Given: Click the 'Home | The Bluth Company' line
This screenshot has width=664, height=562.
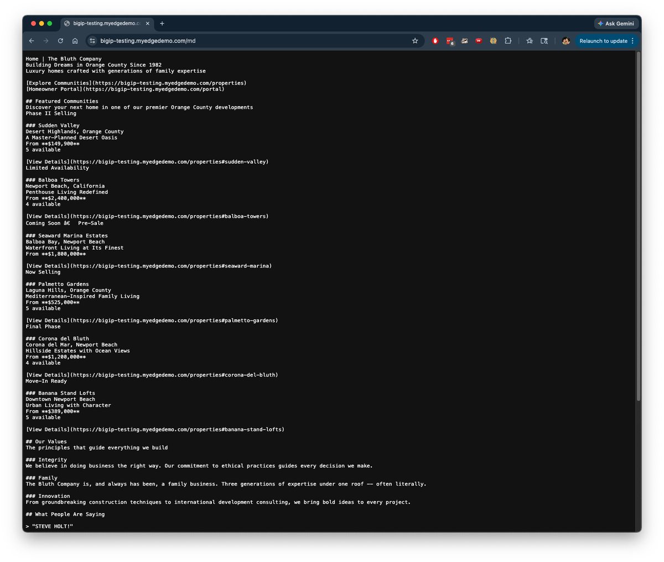Looking at the screenshot, I should (x=64, y=59).
